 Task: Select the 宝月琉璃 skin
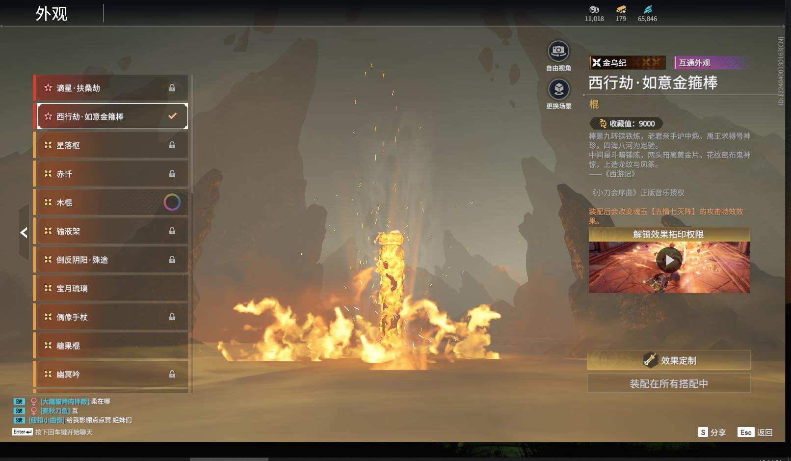[x=110, y=288]
